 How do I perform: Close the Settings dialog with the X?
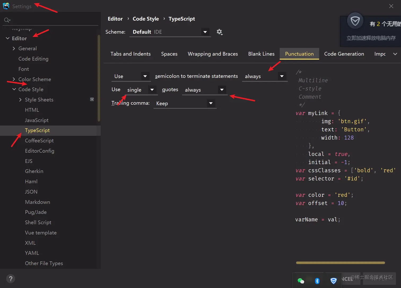click(x=391, y=6)
